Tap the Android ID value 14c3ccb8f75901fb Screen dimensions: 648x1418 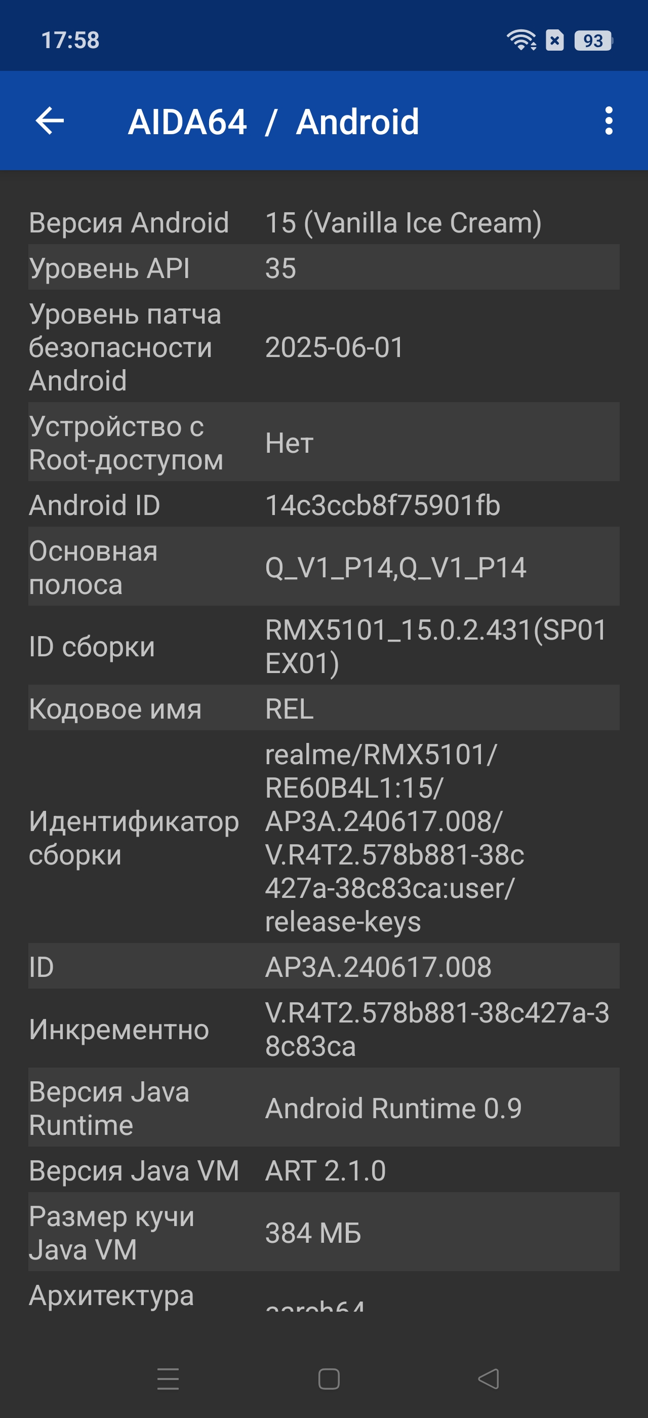click(383, 505)
